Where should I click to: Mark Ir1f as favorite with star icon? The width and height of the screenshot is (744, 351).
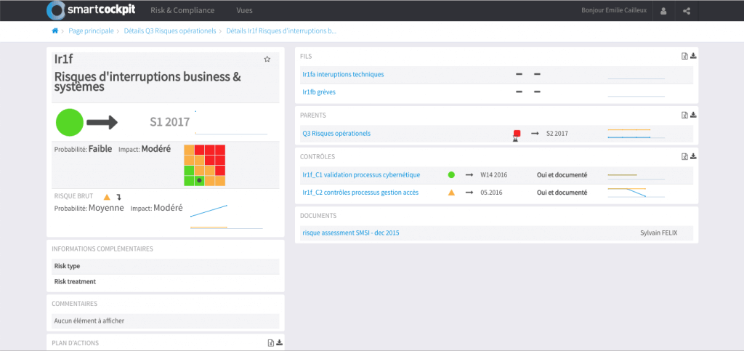267,60
